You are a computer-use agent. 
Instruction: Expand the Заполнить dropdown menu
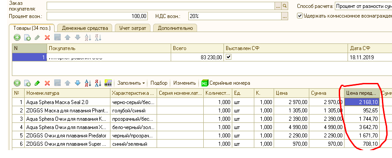click(x=131, y=83)
